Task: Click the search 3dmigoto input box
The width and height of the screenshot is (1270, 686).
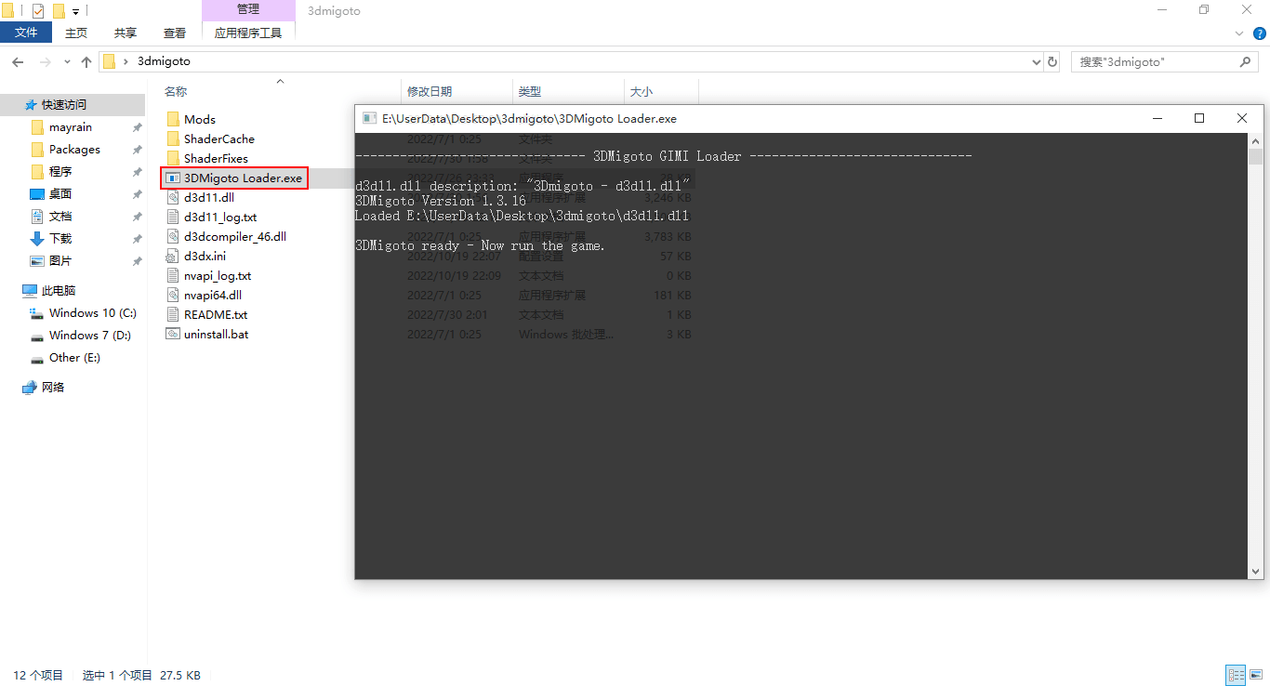Action: click(1155, 62)
